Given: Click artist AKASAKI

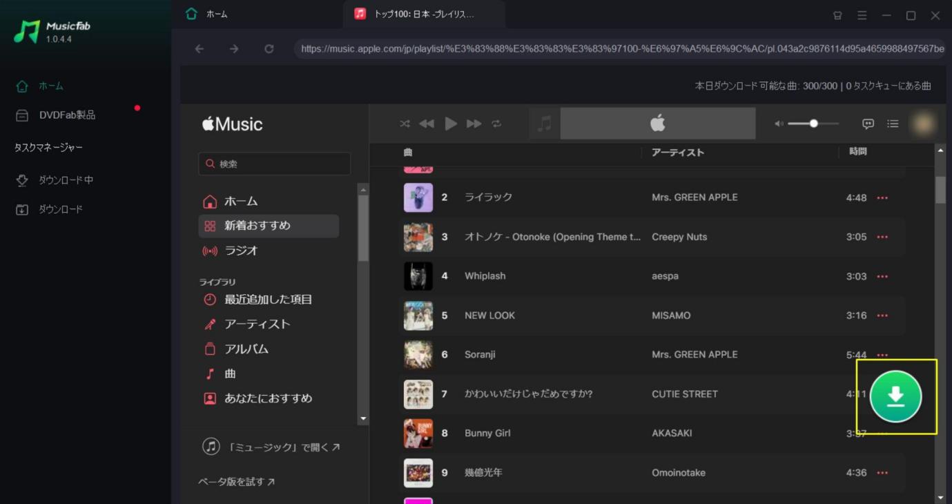Looking at the screenshot, I should (x=672, y=434).
